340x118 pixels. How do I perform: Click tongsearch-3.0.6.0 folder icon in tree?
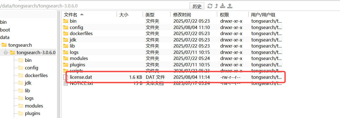[x=12, y=53]
